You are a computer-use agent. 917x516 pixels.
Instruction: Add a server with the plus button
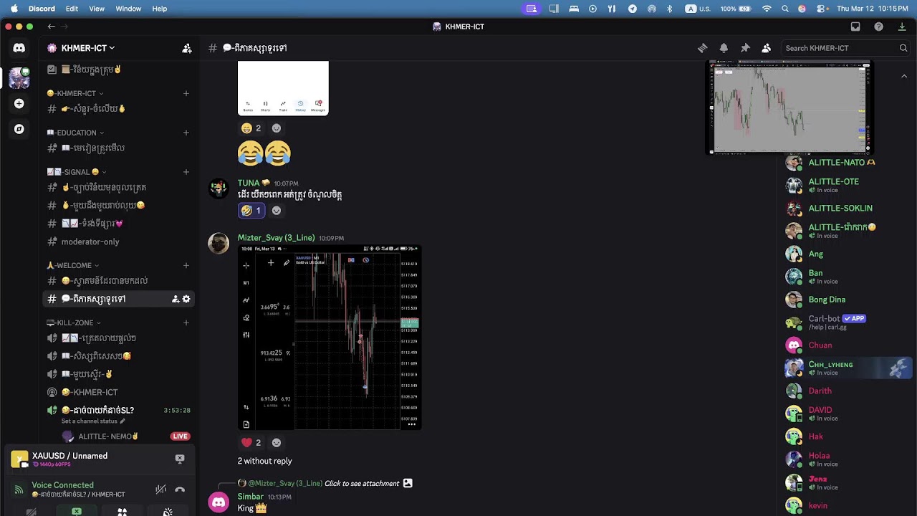(19, 104)
